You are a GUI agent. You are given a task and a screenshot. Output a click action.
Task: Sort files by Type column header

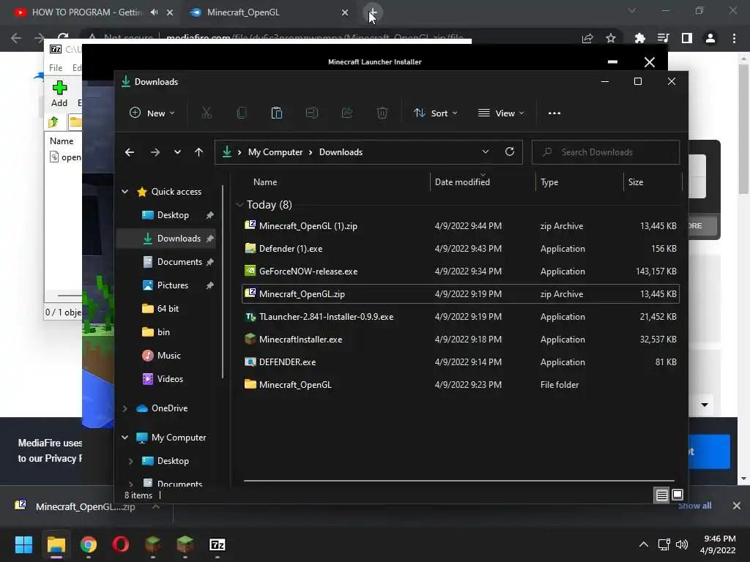[x=549, y=182]
